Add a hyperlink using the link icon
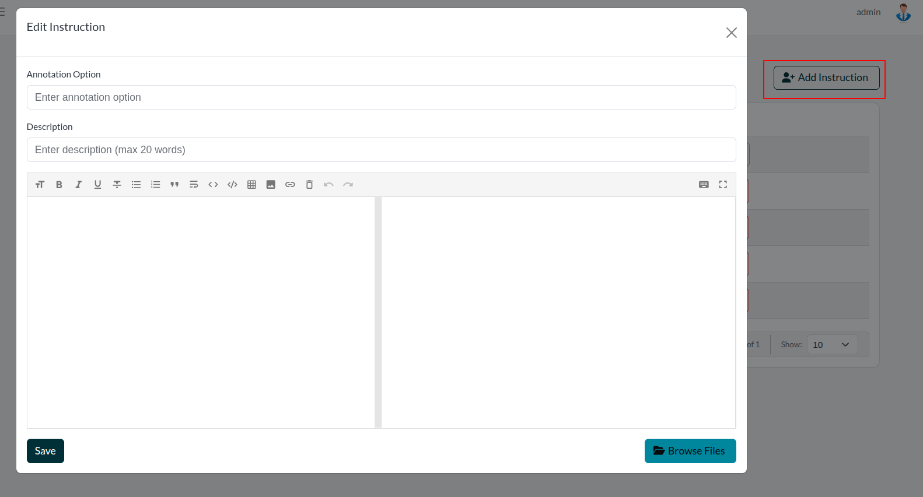Screen dimensions: 923x497 (x=290, y=185)
